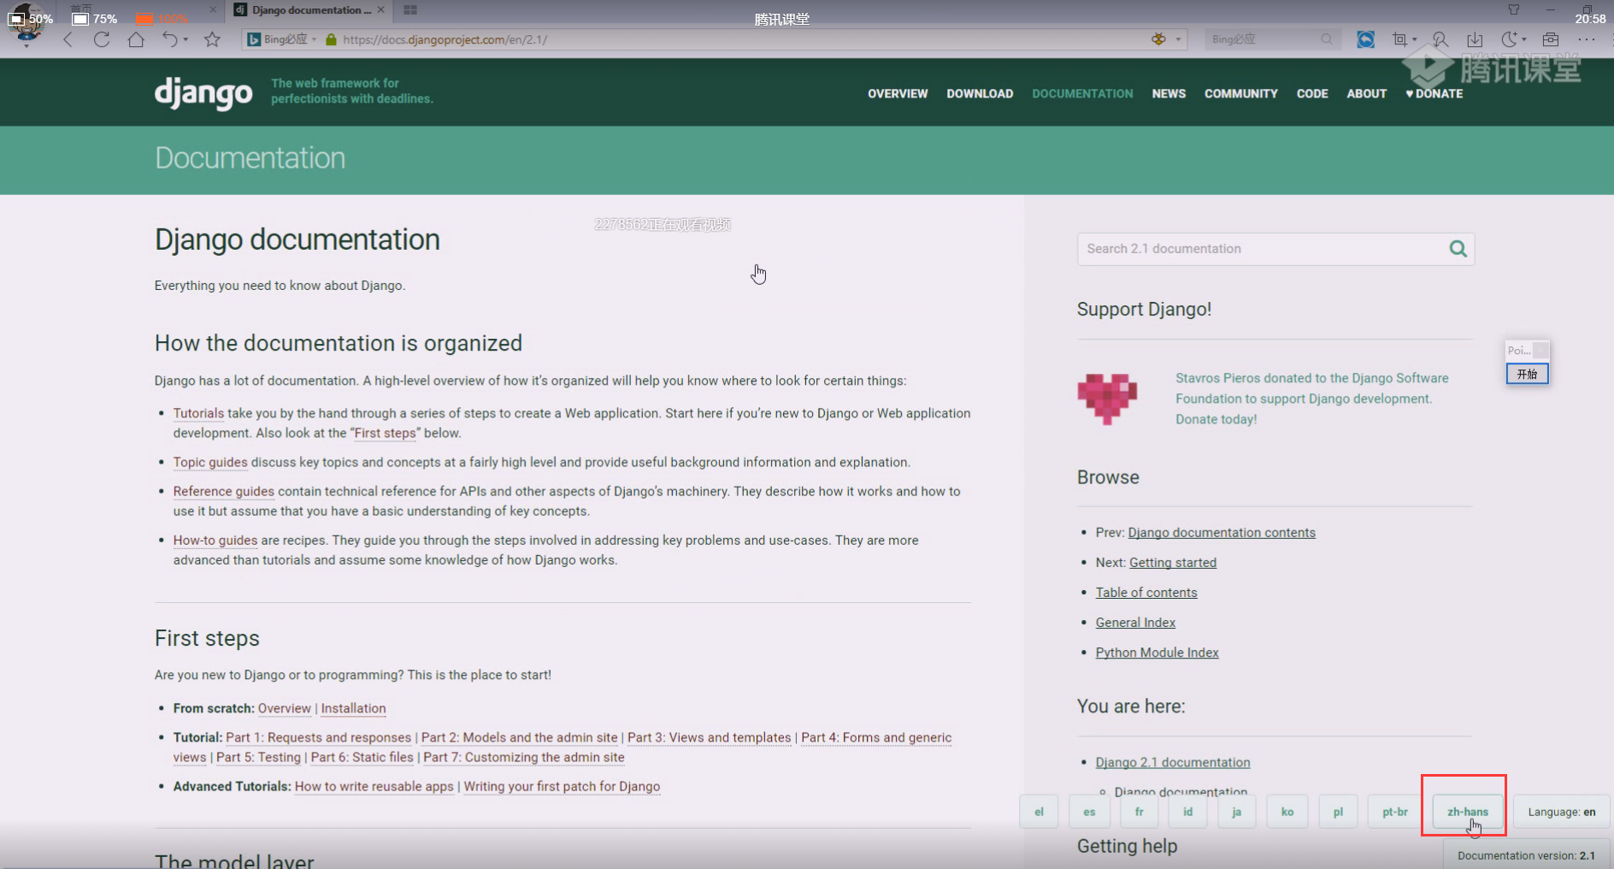Expand the screenshot tool dropdown arrow
The image size is (1614, 869).
[x=1415, y=39]
